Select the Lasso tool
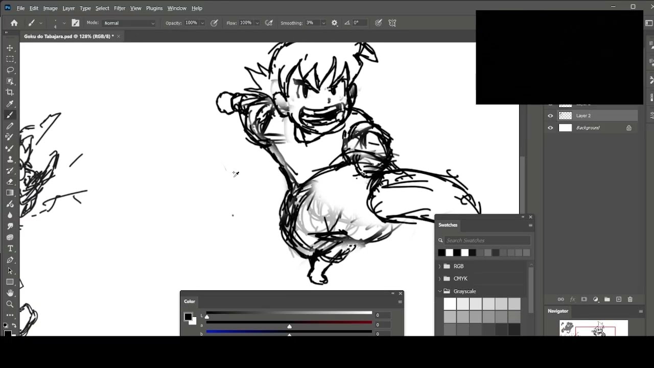The width and height of the screenshot is (654, 368). (10, 70)
